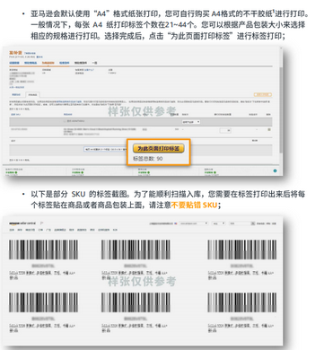Open the language dropdown beside the marketplace selector
This screenshot has width=324, height=350.
pos(219,223)
